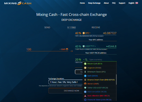Viewport: 142px width, 102px height.
Task: Click the USD Coin blue icon
Action: (85, 92)
